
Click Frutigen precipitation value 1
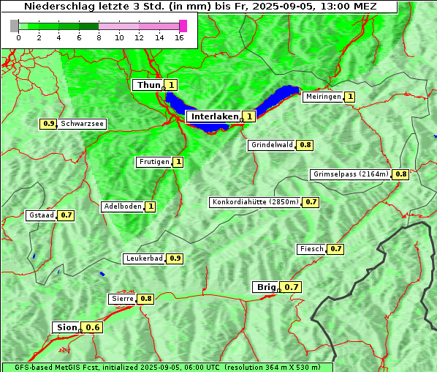tap(178, 163)
